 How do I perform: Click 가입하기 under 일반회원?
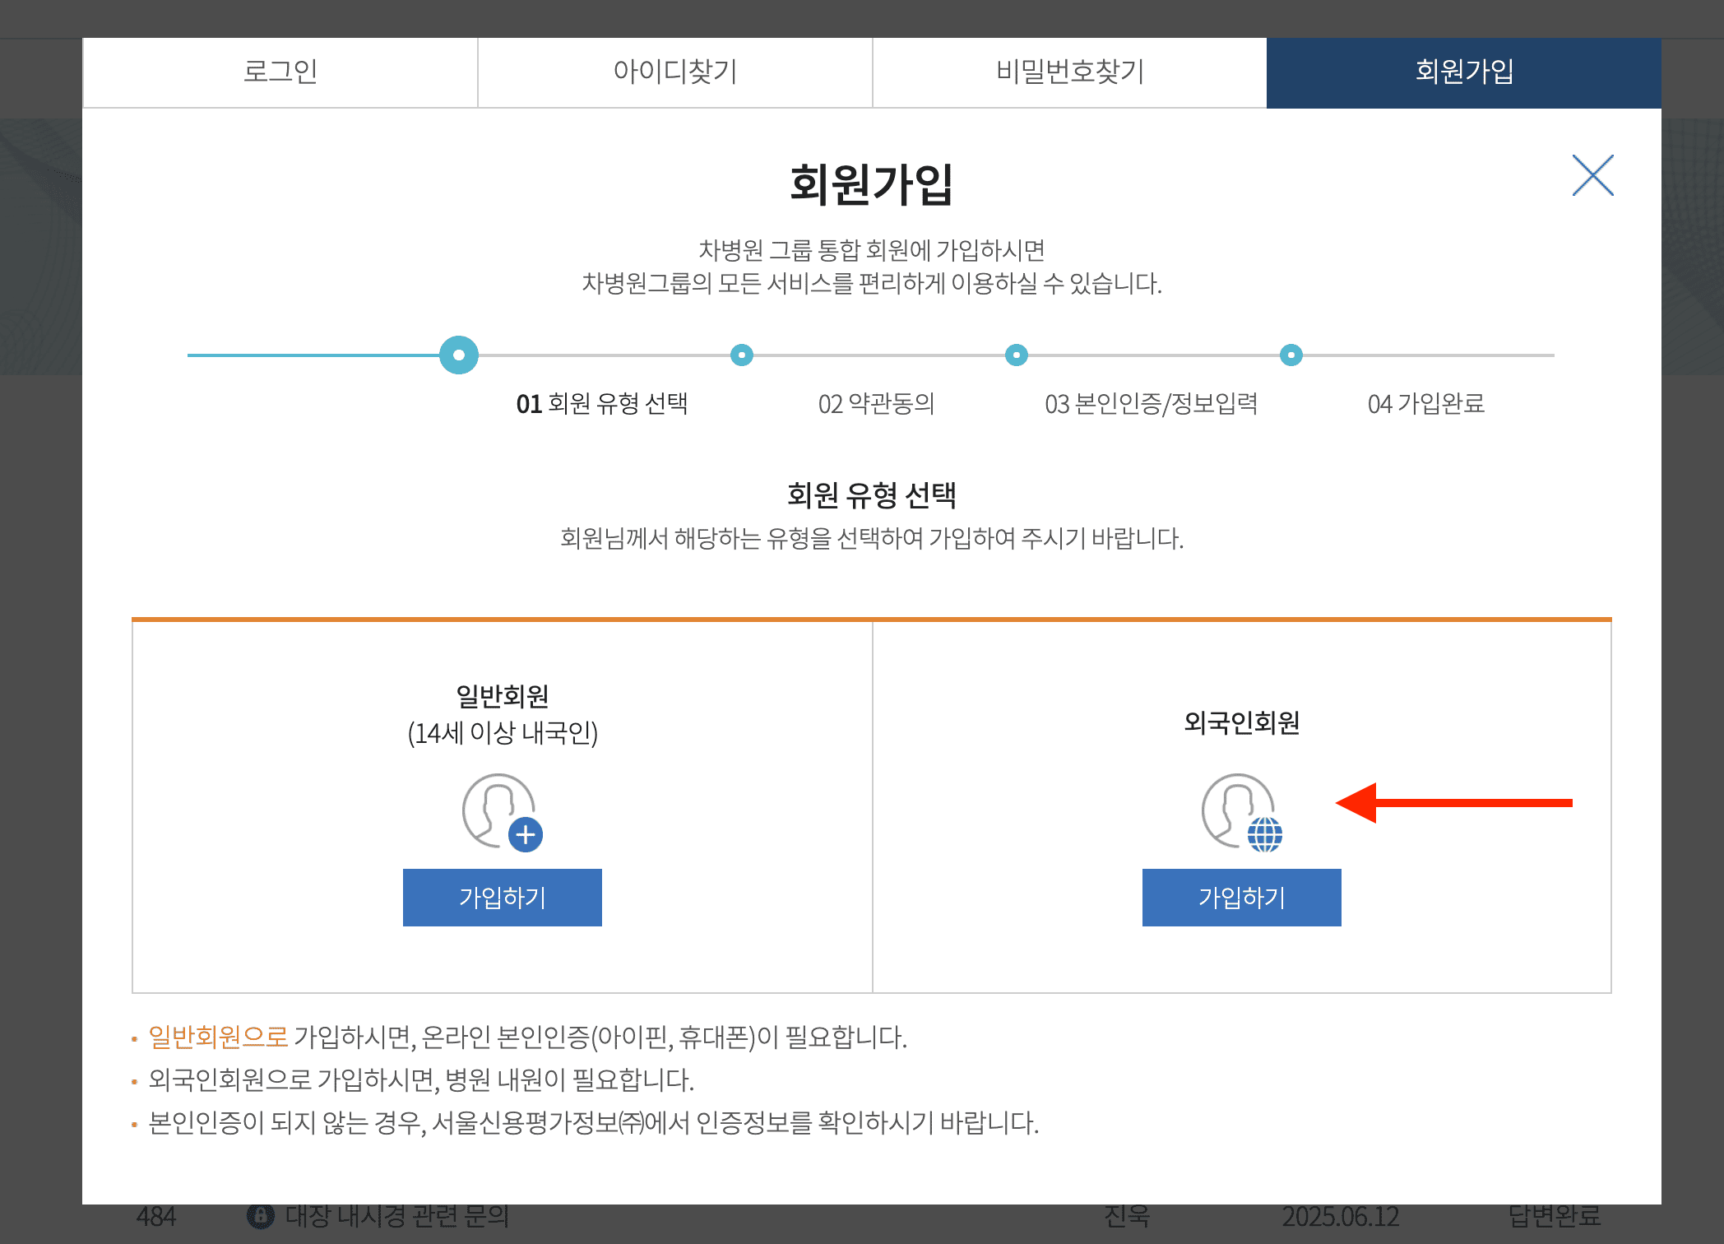pos(502,898)
